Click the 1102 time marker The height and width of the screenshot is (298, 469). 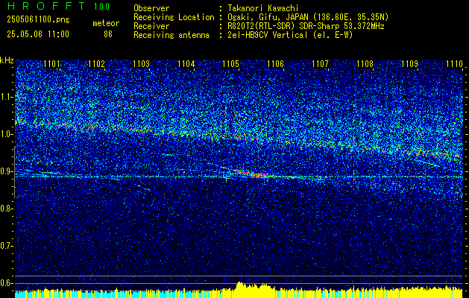tap(97, 64)
